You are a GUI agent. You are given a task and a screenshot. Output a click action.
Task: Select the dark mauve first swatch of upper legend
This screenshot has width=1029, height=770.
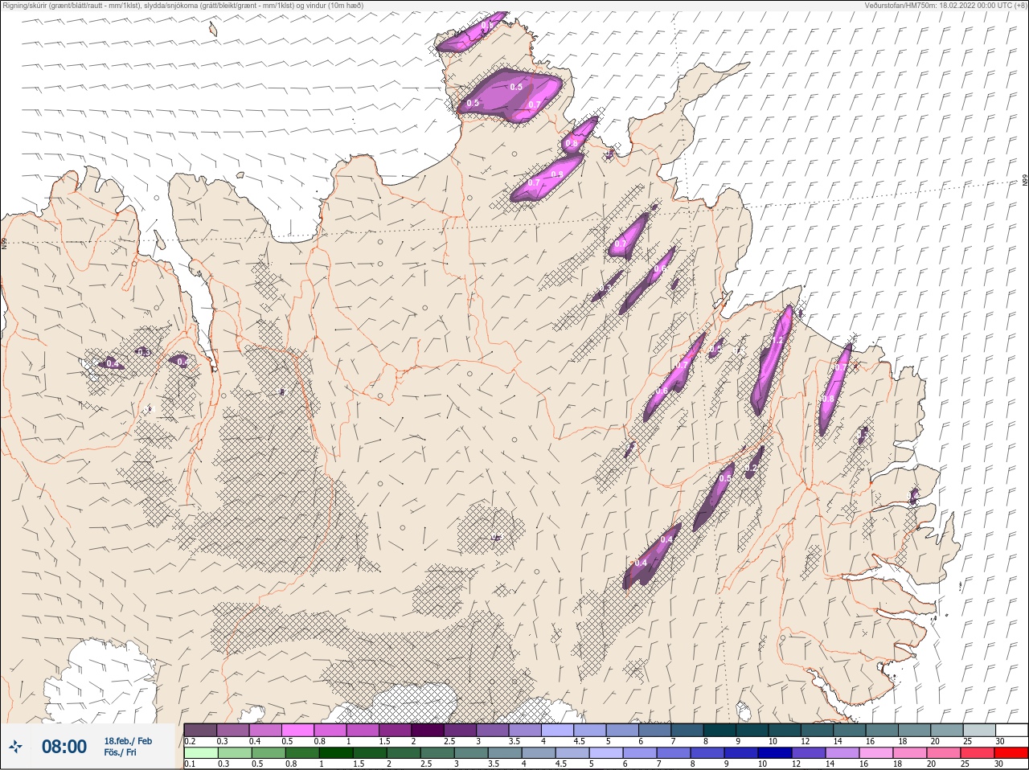tap(200, 730)
